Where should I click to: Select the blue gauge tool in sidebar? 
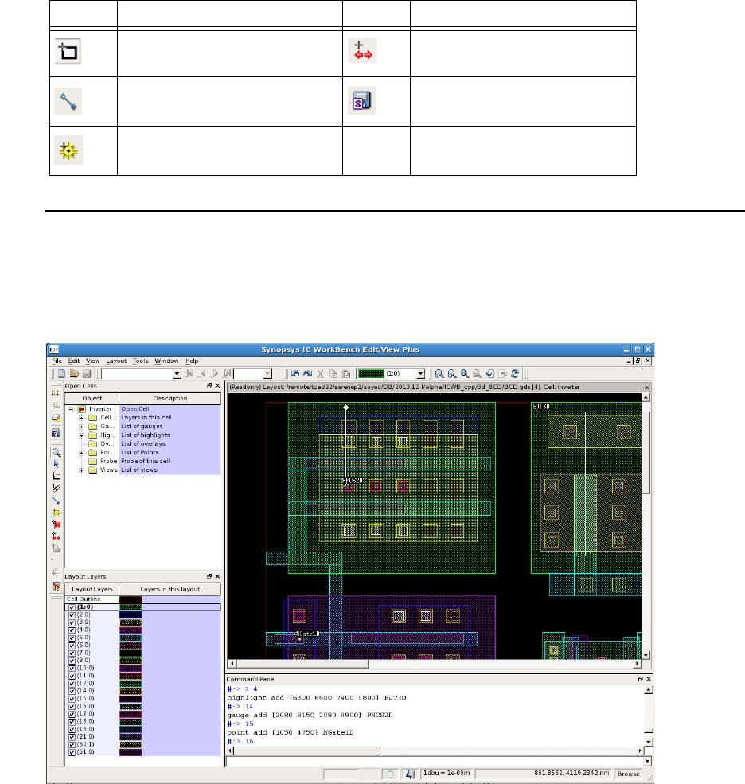click(x=57, y=500)
